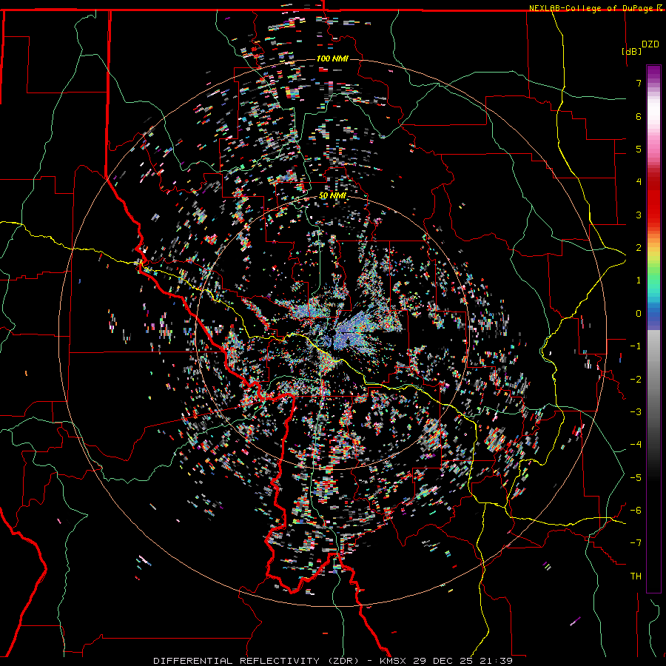Click the color scale bar at value 3
666x666 pixels.
(653, 215)
